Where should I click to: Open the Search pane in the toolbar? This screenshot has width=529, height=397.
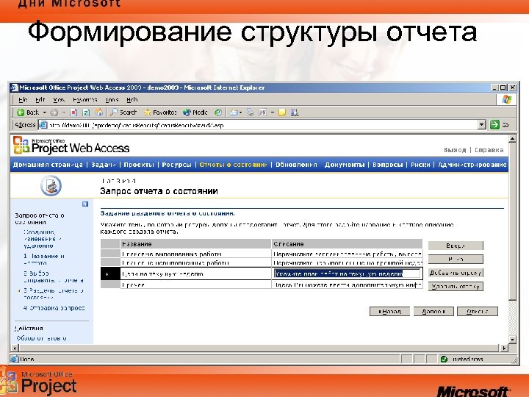pyautogui.click(x=123, y=112)
